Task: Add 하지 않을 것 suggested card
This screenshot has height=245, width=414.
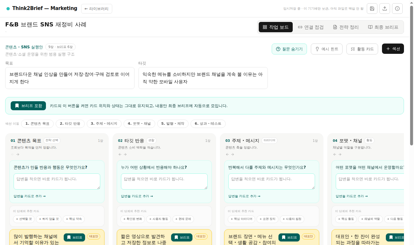Action: click(x=49, y=219)
